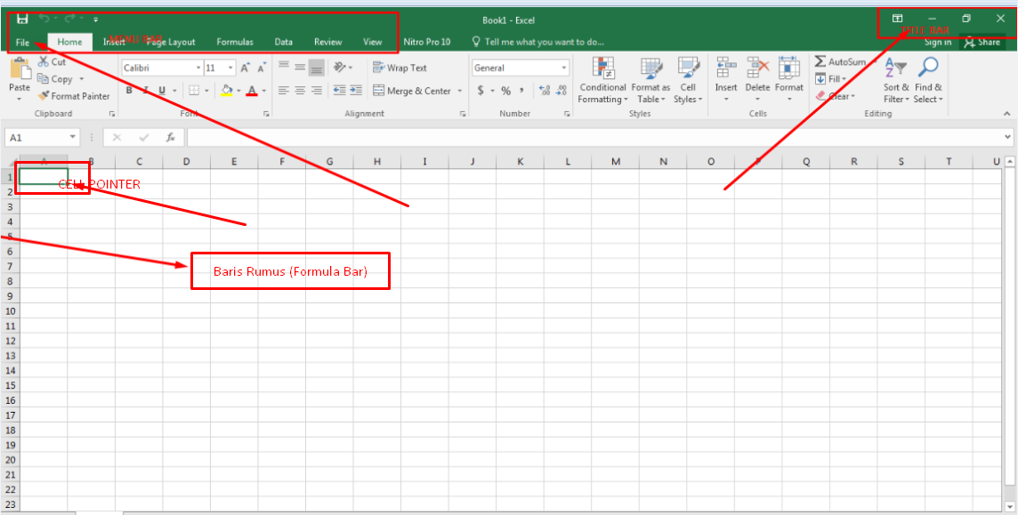This screenshot has height=515, width=1018.
Task: Click the Find & Select magnifier icon
Action: pos(928,68)
